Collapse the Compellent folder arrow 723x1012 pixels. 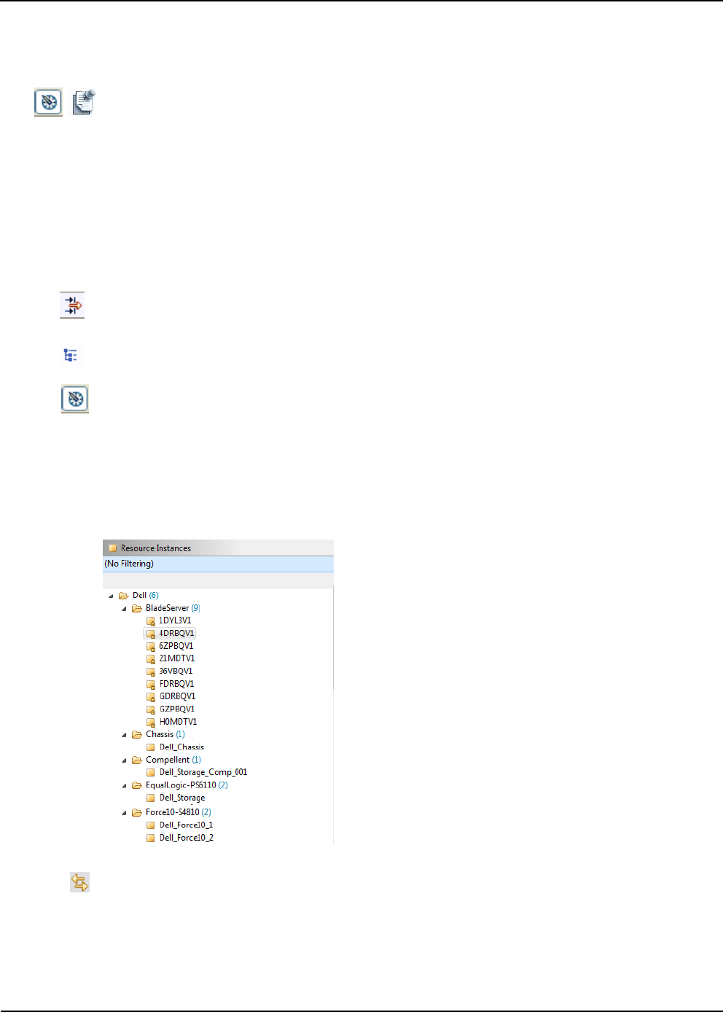coord(124,760)
